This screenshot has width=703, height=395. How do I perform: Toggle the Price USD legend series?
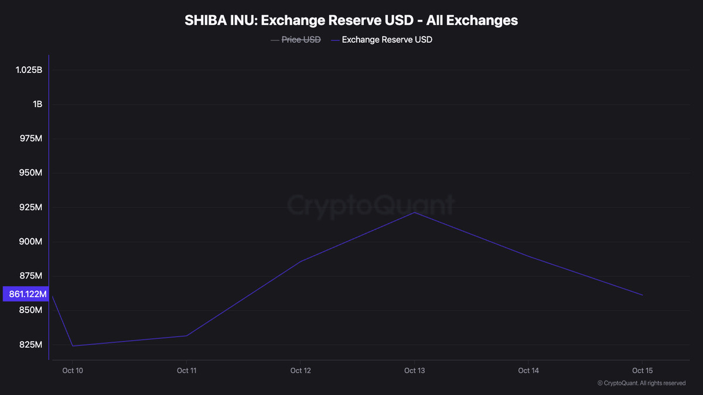pyautogui.click(x=301, y=40)
